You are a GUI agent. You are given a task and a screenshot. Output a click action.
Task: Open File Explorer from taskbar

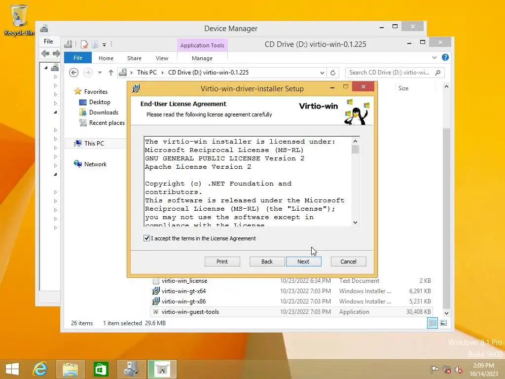(71, 369)
